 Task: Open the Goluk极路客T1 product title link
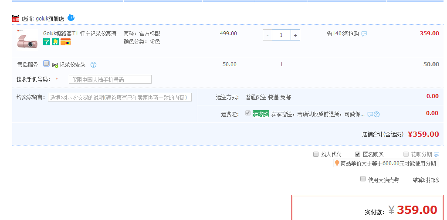tap(82, 34)
